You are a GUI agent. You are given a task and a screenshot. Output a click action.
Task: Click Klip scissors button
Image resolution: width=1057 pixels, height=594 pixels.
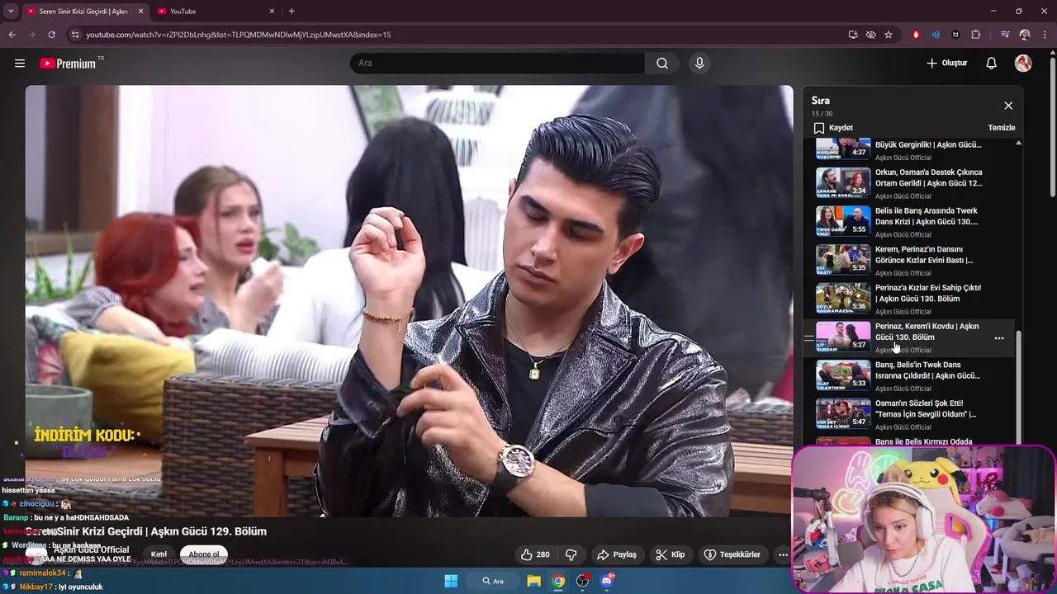coord(671,554)
